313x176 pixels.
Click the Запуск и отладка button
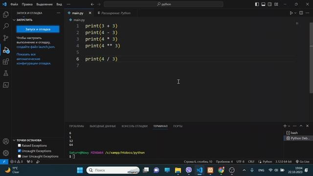point(38,29)
